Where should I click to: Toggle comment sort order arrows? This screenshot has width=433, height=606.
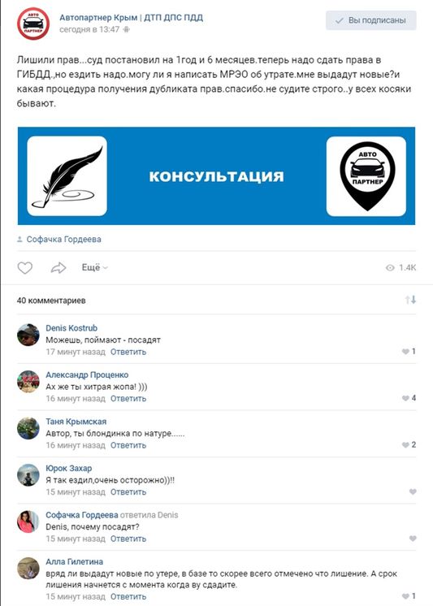pos(410,300)
